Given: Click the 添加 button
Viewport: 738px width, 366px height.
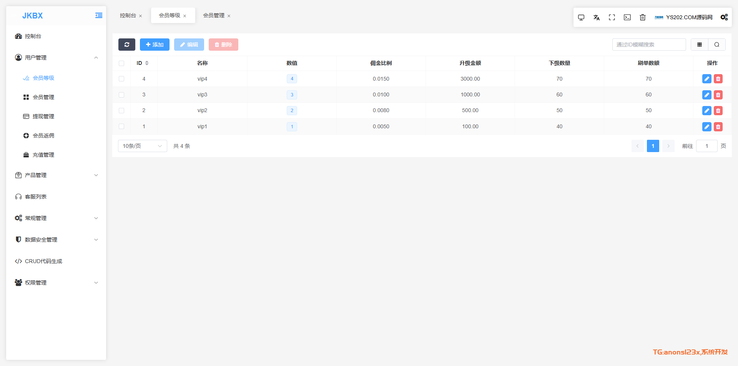Looking at the screenshot, I should click(x=155, y=45).
